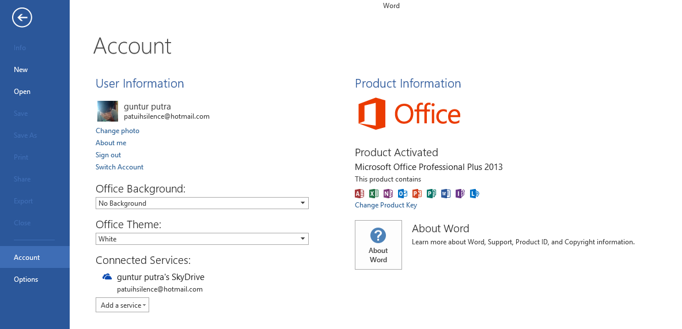The image size is (682, 329).
Task: Click the back arrow to exit Backstage
Action: [x=22, y=18]
